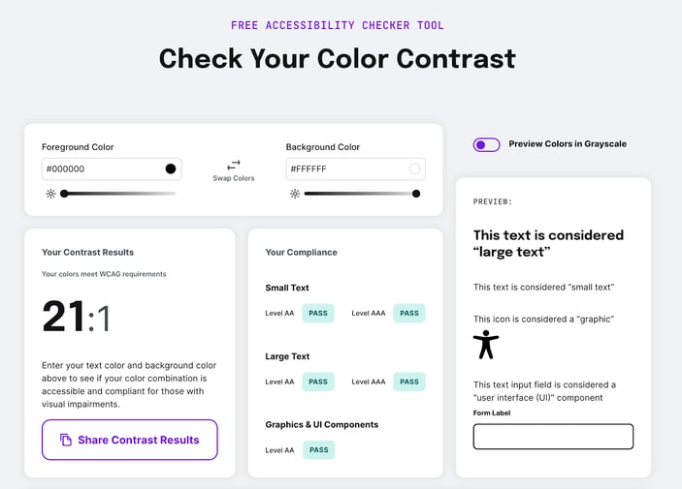
Task: Click Large Text Level AA PASS badge
Action: tap(318, 382)
